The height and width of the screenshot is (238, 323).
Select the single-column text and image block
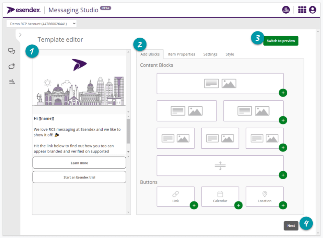[x=220, y=83]
